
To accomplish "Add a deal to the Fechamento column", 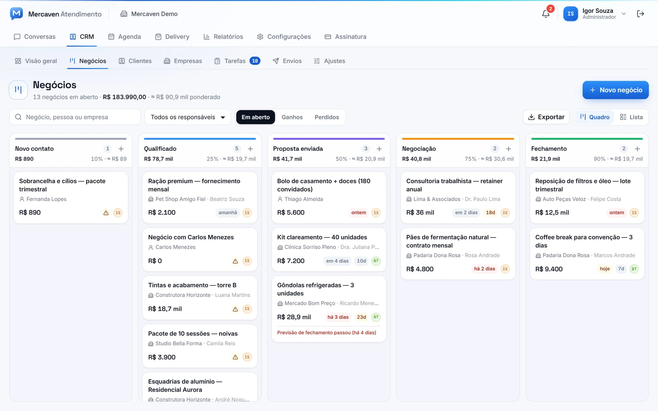I will coord(637,149).
